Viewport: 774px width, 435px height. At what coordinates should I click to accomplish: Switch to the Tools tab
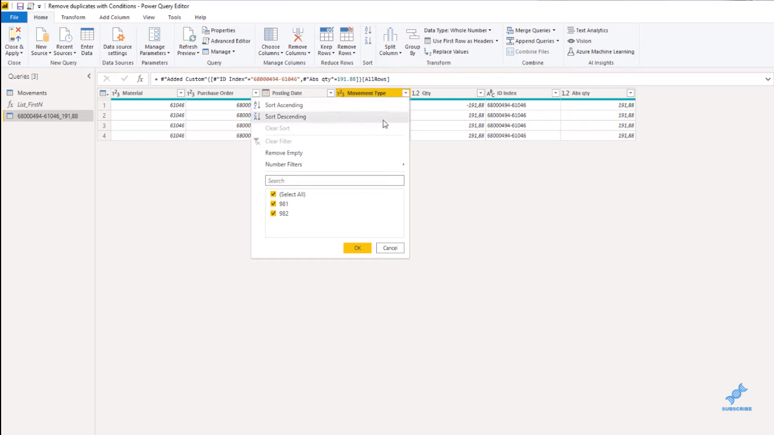[175, 18]
